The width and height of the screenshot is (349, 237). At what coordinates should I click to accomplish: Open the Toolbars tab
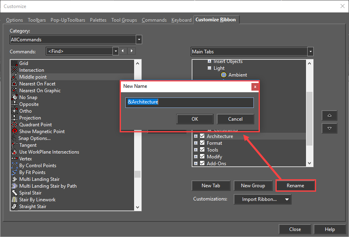(x=37, y=20)
